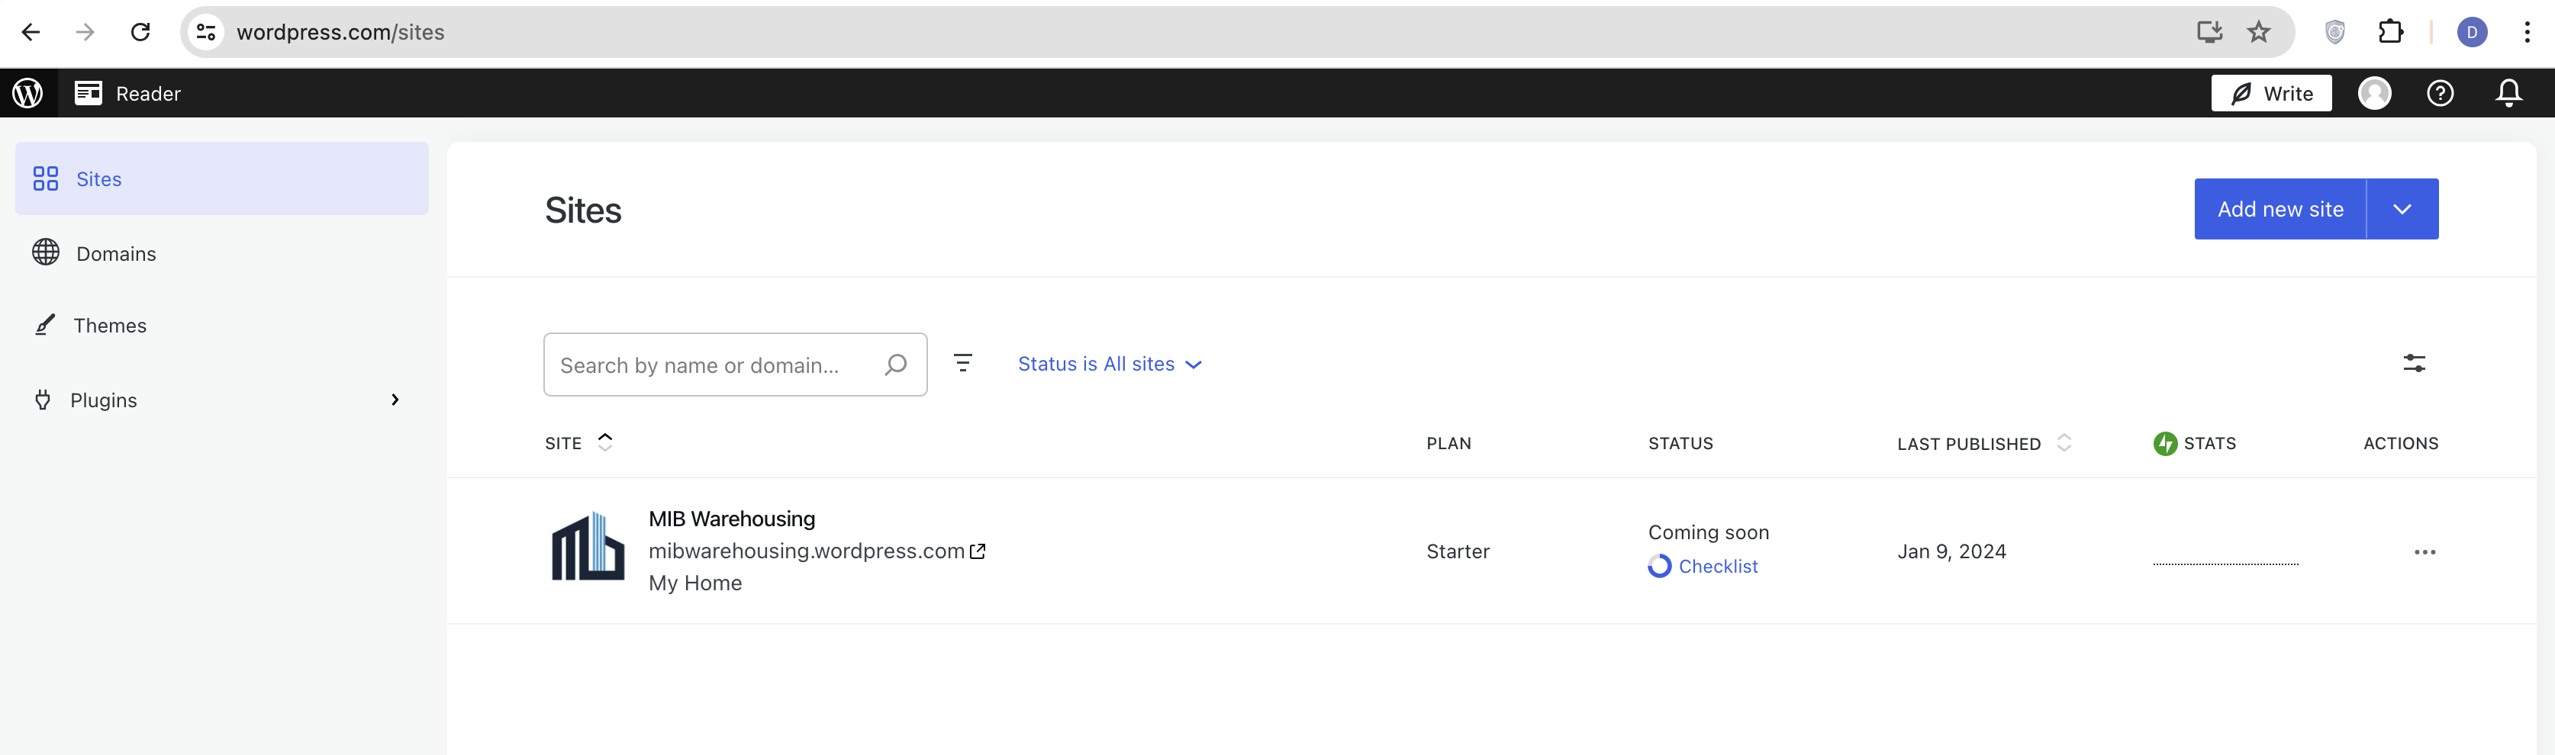Reload the wordpress.com/sites page
This screenshot has width=2555, height=755.
[x=141, y=33]
